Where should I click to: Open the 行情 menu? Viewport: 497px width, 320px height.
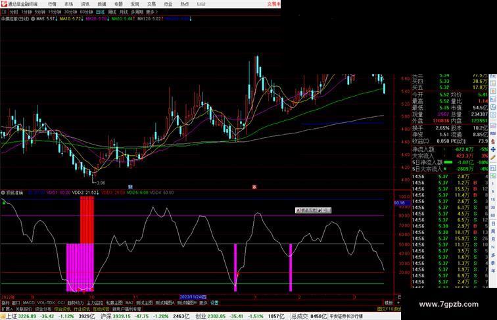[52, 4]
